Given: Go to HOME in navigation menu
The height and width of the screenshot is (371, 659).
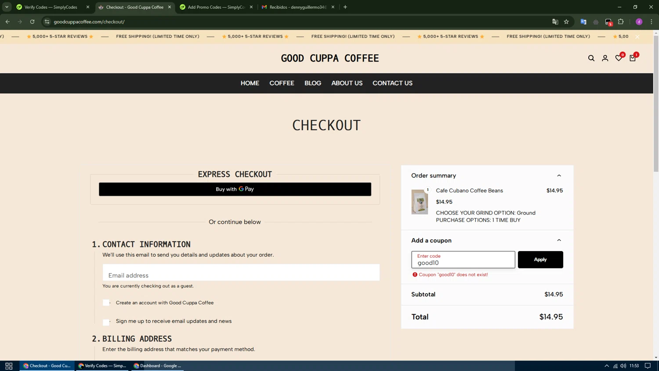Looking at the screenshot, I should (250, 83).
